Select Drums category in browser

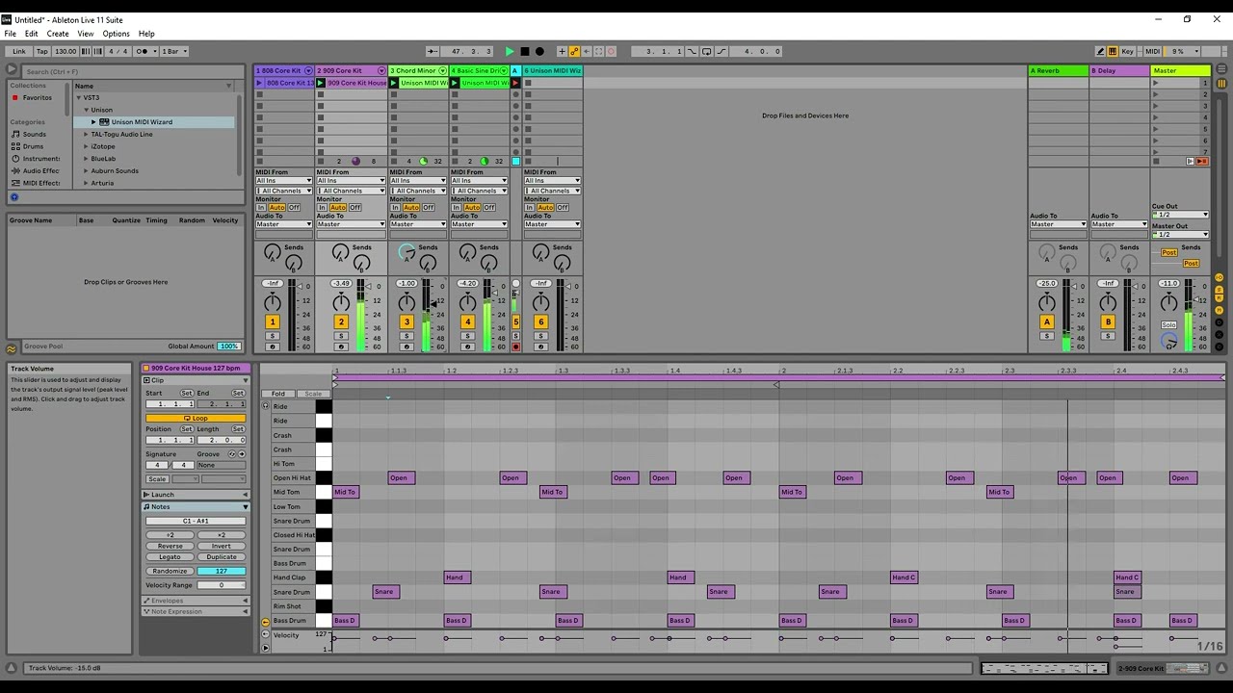click(x=34, y=146)
